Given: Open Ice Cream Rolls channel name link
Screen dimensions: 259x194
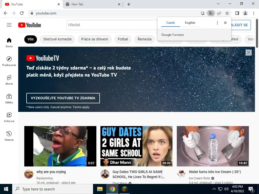Looking at the screenshot, I should [x=199, y=178].
